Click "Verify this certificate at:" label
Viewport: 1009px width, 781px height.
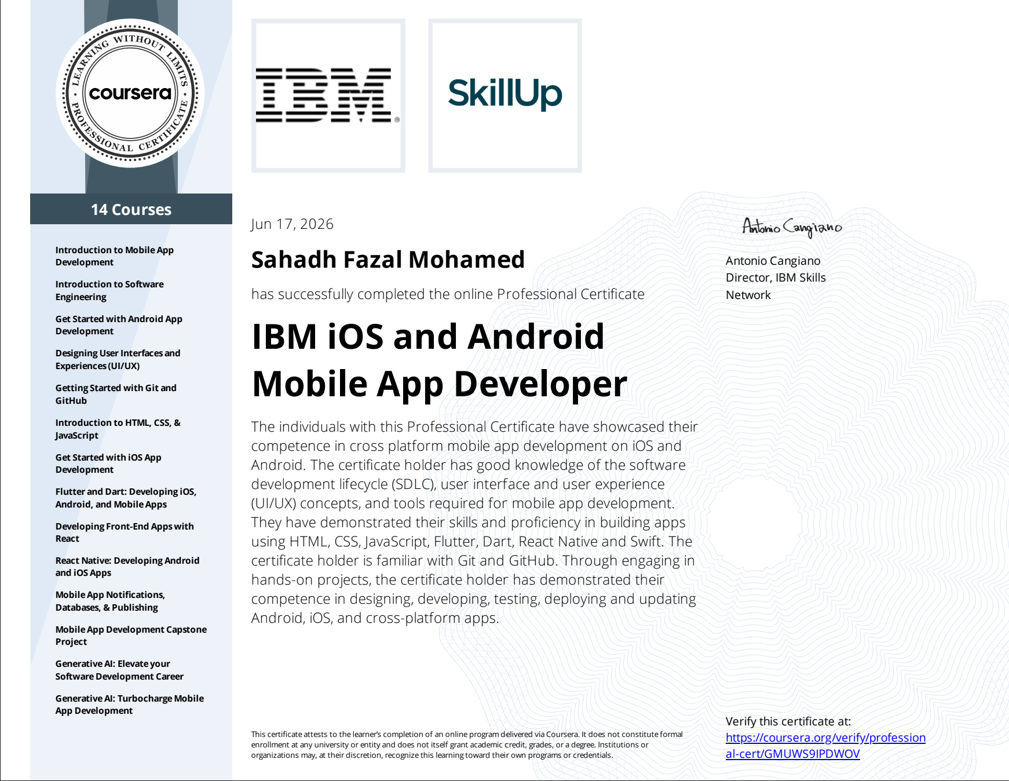coord(788,721)
